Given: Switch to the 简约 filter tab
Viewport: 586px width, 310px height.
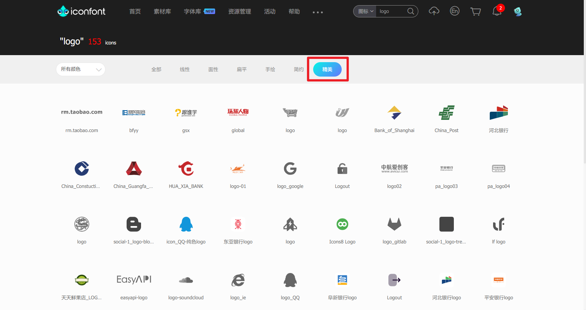Looking at the screenshot, I should [x=299, y=69].
